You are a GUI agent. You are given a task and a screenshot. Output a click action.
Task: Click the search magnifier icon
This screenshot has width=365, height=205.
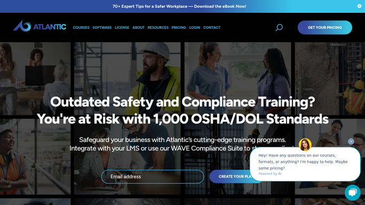pyautogui.click(x=279, y=27)
